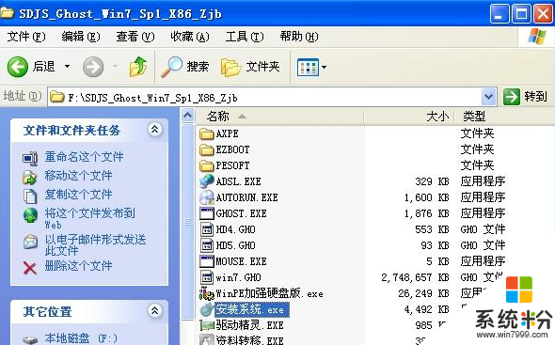Click the move file task icon
Viewport: 555px width, 345px height.
[x=30, y=178]
